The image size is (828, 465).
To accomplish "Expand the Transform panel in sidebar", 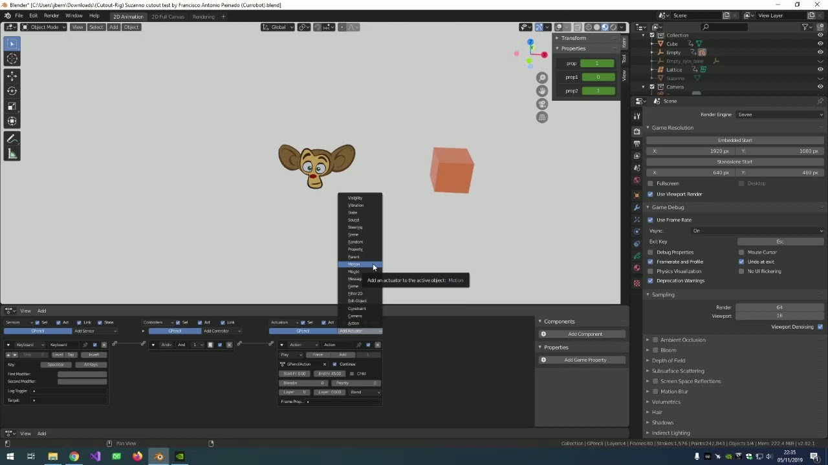I will tap(557, 38).
